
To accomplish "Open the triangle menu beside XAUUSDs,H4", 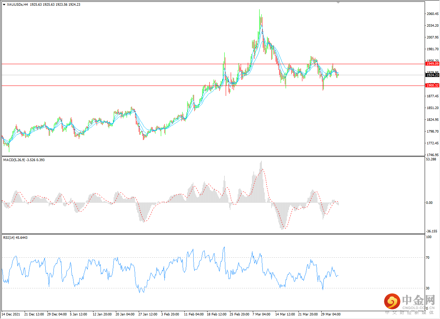I will point(4,5).
